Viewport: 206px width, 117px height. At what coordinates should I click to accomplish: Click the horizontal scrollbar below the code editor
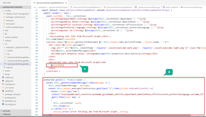click(x=116, y=115)
